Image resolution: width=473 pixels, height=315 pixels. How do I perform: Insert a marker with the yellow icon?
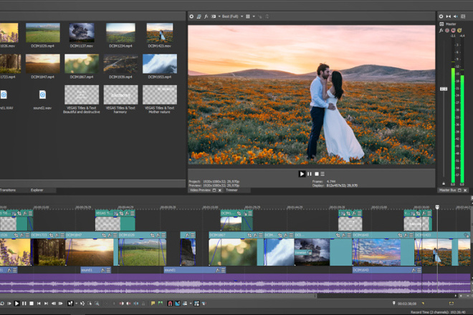coord(153,304)
